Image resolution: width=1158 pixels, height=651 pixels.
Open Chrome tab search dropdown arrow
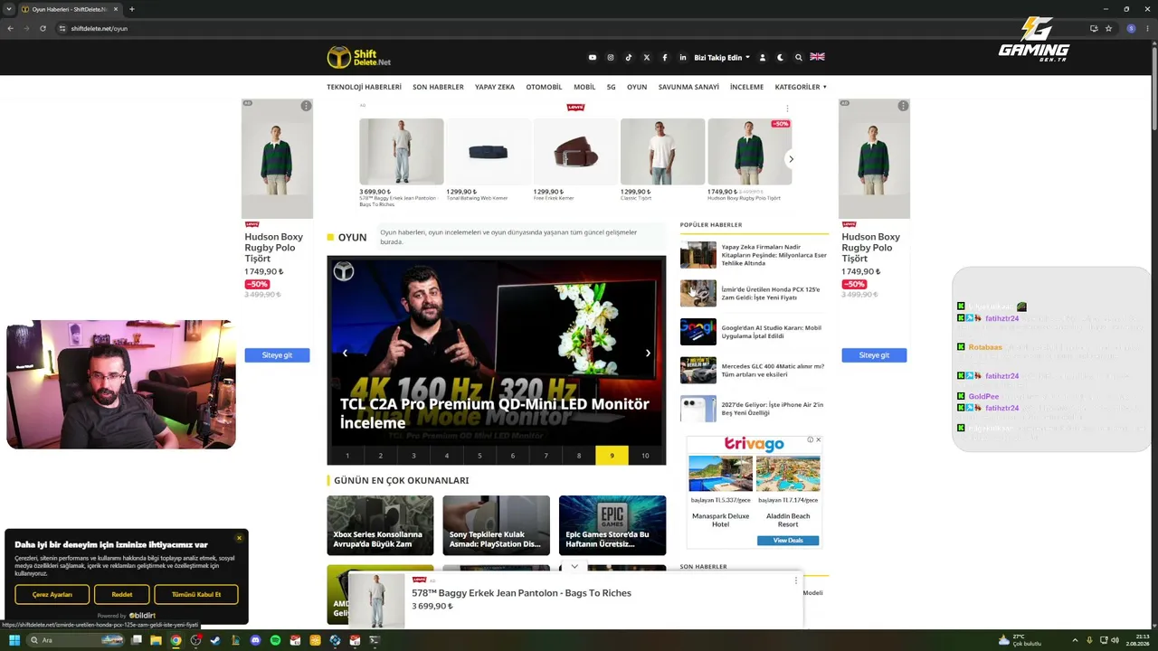pyautogui.click(x=10, y=9)
